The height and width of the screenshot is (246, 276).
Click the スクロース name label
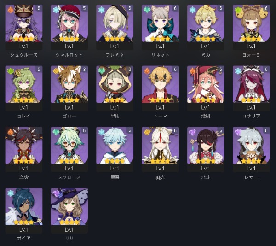(x=69, y=177)
